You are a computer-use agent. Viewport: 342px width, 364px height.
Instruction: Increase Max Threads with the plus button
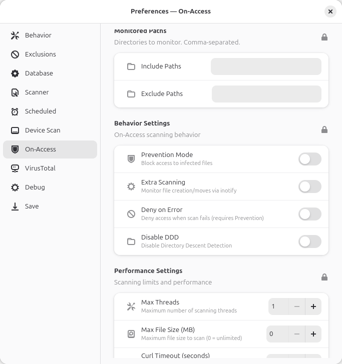click(x=313, y=306)
